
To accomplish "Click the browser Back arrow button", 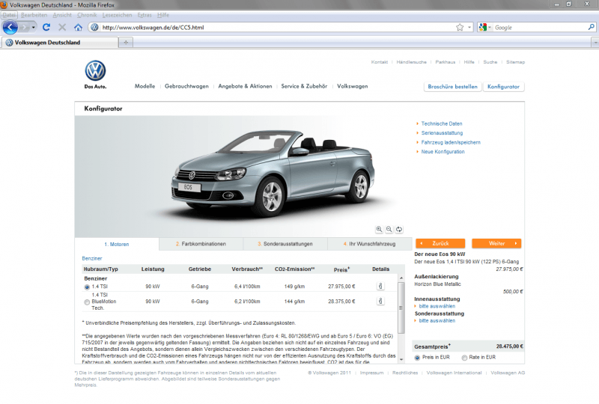I will tap(10, 27).
